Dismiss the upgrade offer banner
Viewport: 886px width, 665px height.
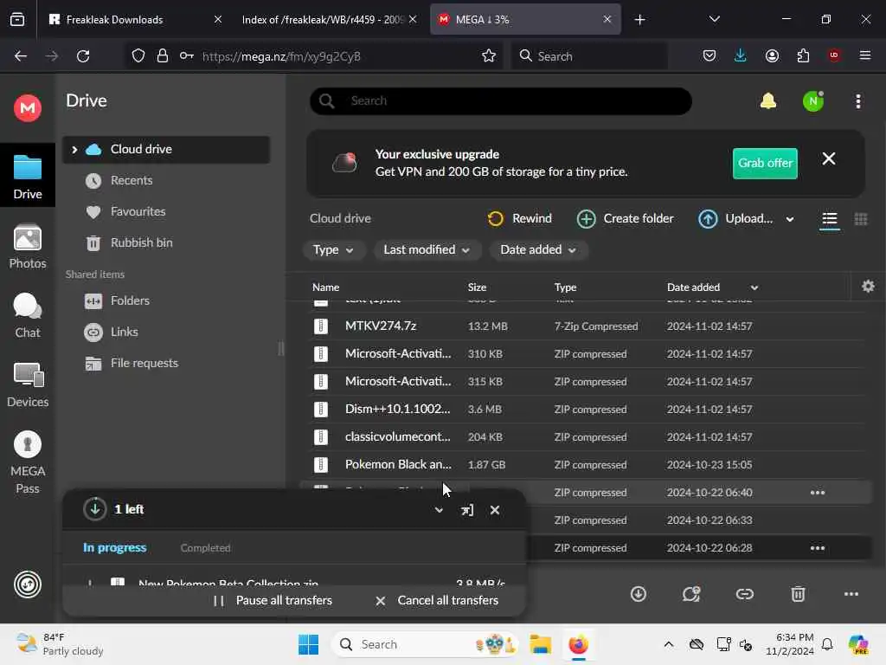tap(828, 159)
